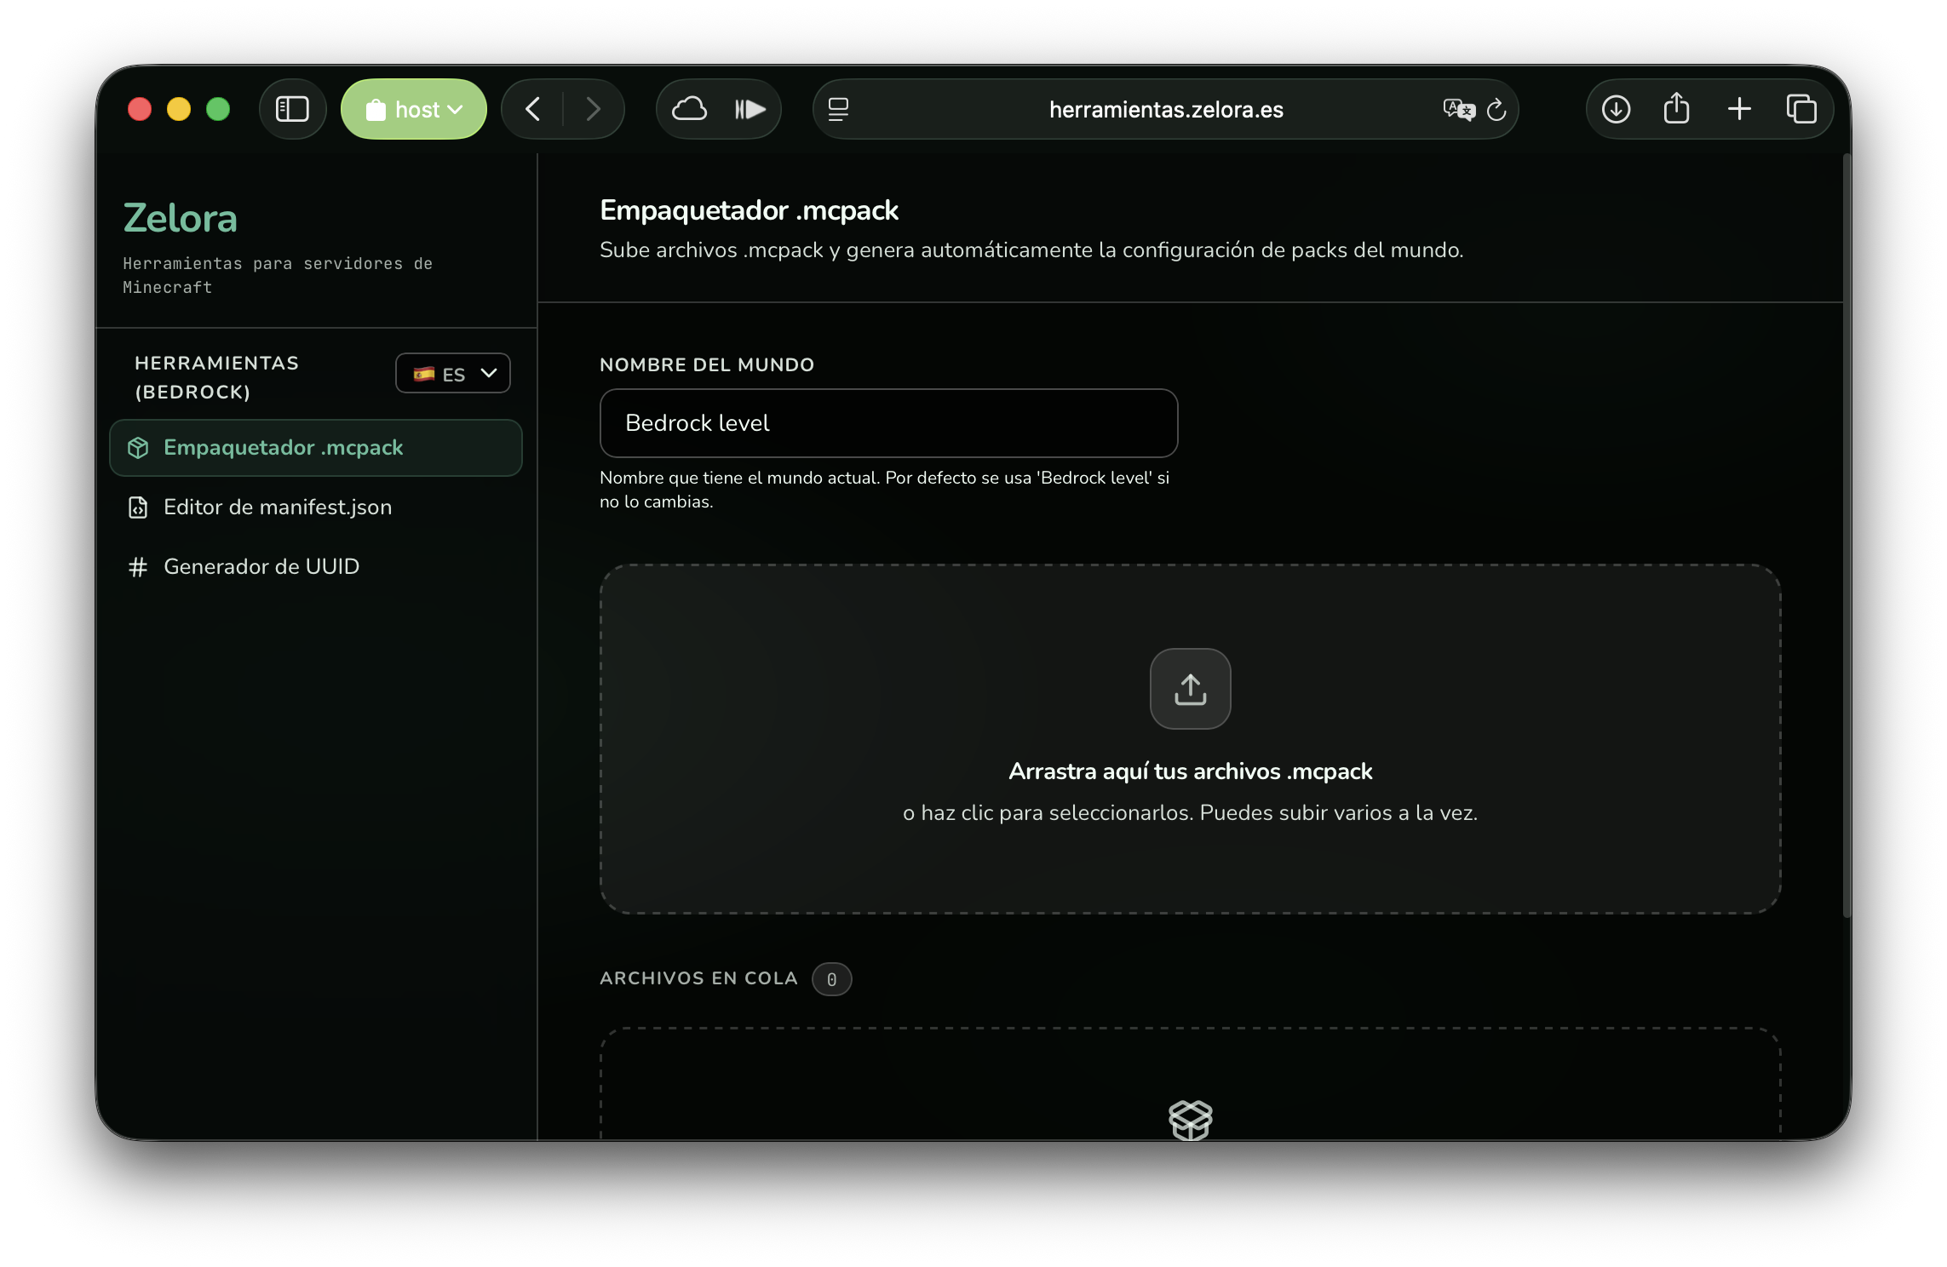
Task: Click the 'Nombre que tiene el mundo actual' hint
Action: coord(884,490)
